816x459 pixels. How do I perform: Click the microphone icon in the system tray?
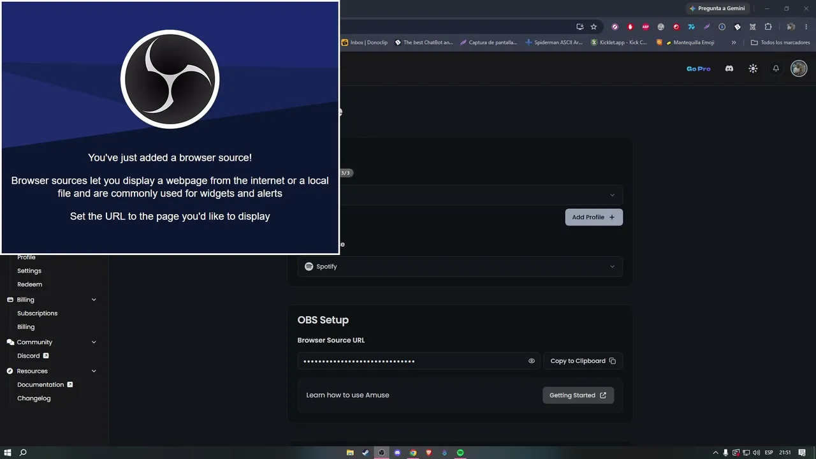pyautogui.click(x=725, y=453)
